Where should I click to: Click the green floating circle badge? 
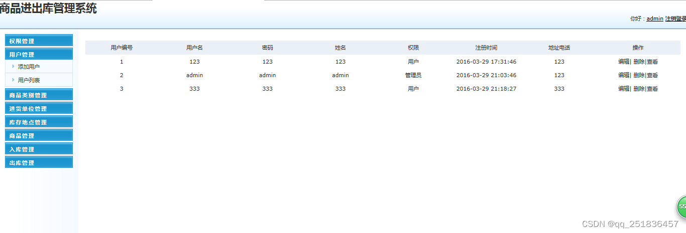(681, 206)
